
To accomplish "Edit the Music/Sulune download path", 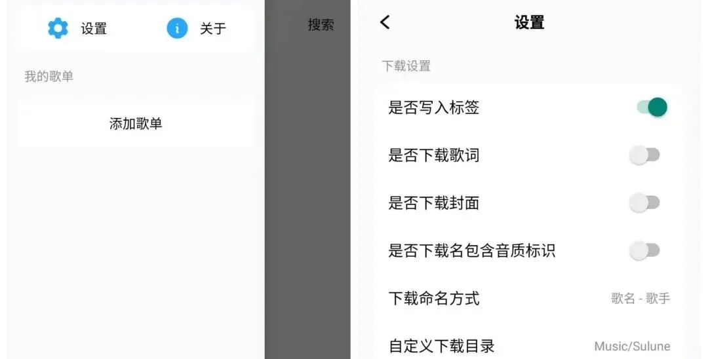I will pyautogui.click(x=632, y=346).
